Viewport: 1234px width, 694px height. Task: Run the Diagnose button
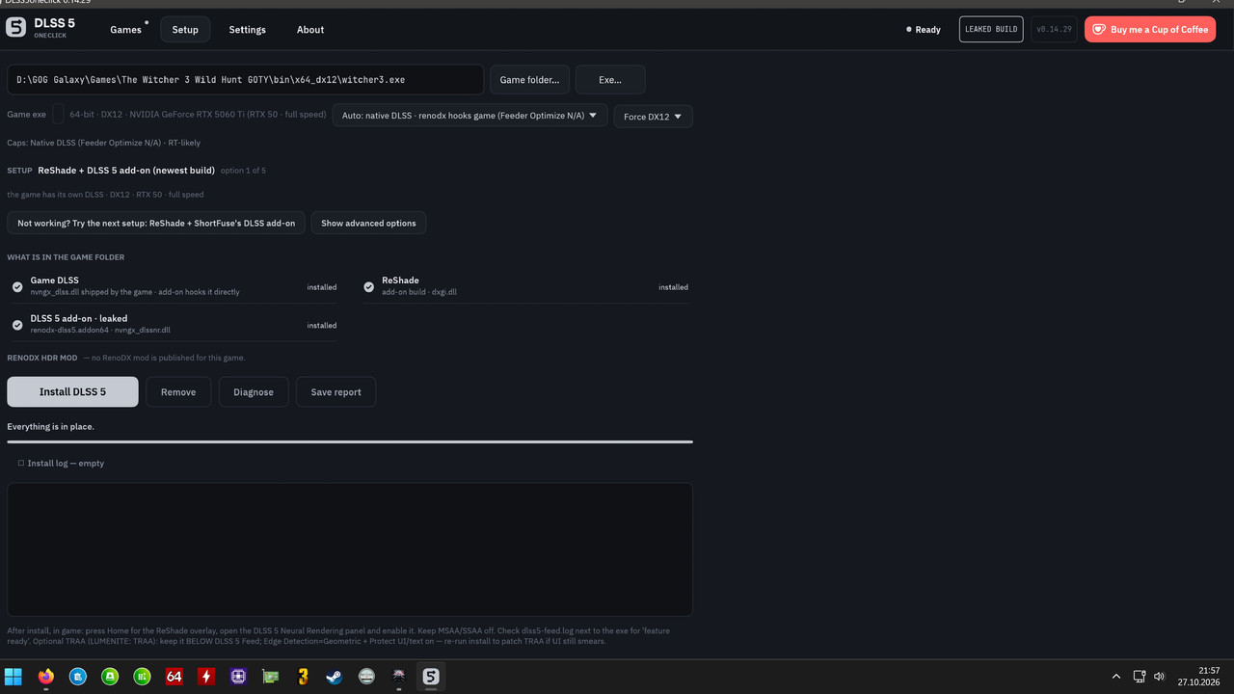tap(254, 392)
